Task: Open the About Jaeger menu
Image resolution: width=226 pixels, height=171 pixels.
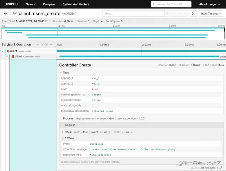Action: (x=209, y=4)
